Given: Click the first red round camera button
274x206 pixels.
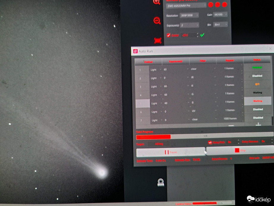Looking at the screenshot, I should click(211, 5).
